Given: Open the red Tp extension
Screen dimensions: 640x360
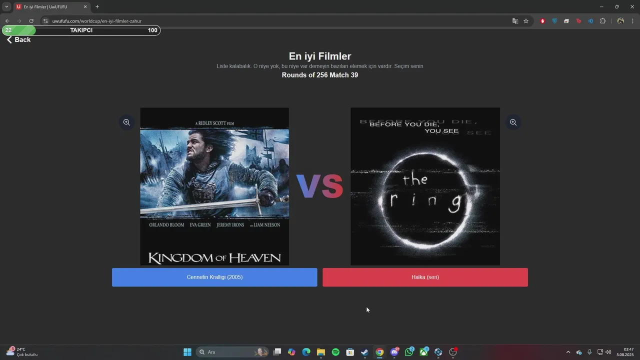Looking at the screenshot, I should 578,21.
